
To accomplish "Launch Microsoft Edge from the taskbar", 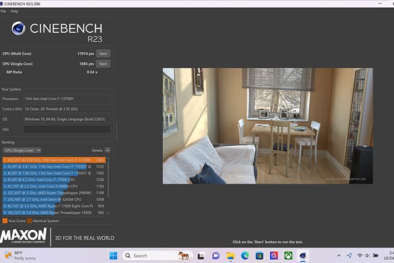I will [245, 256].
